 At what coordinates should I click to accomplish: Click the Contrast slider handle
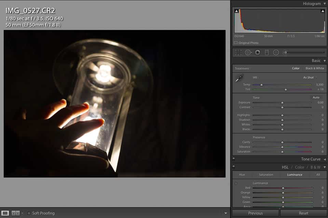pos(282,107)
